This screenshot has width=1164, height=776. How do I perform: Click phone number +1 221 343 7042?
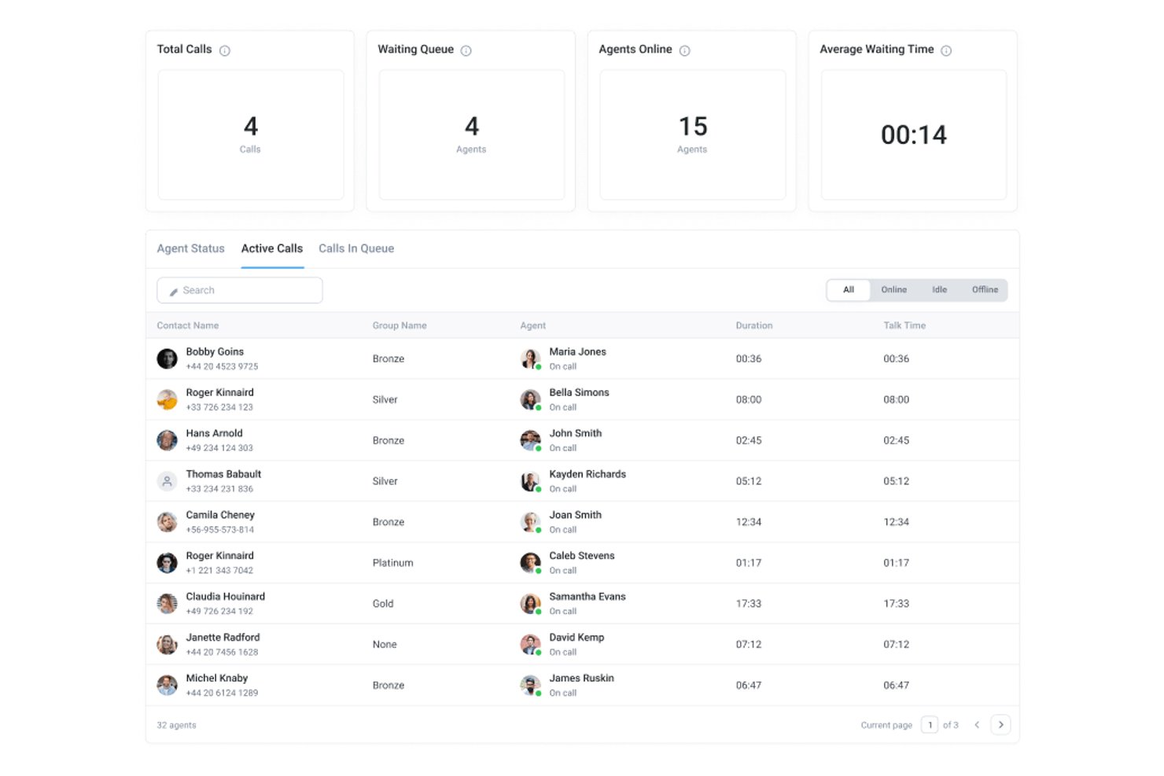tap(219, 571)
